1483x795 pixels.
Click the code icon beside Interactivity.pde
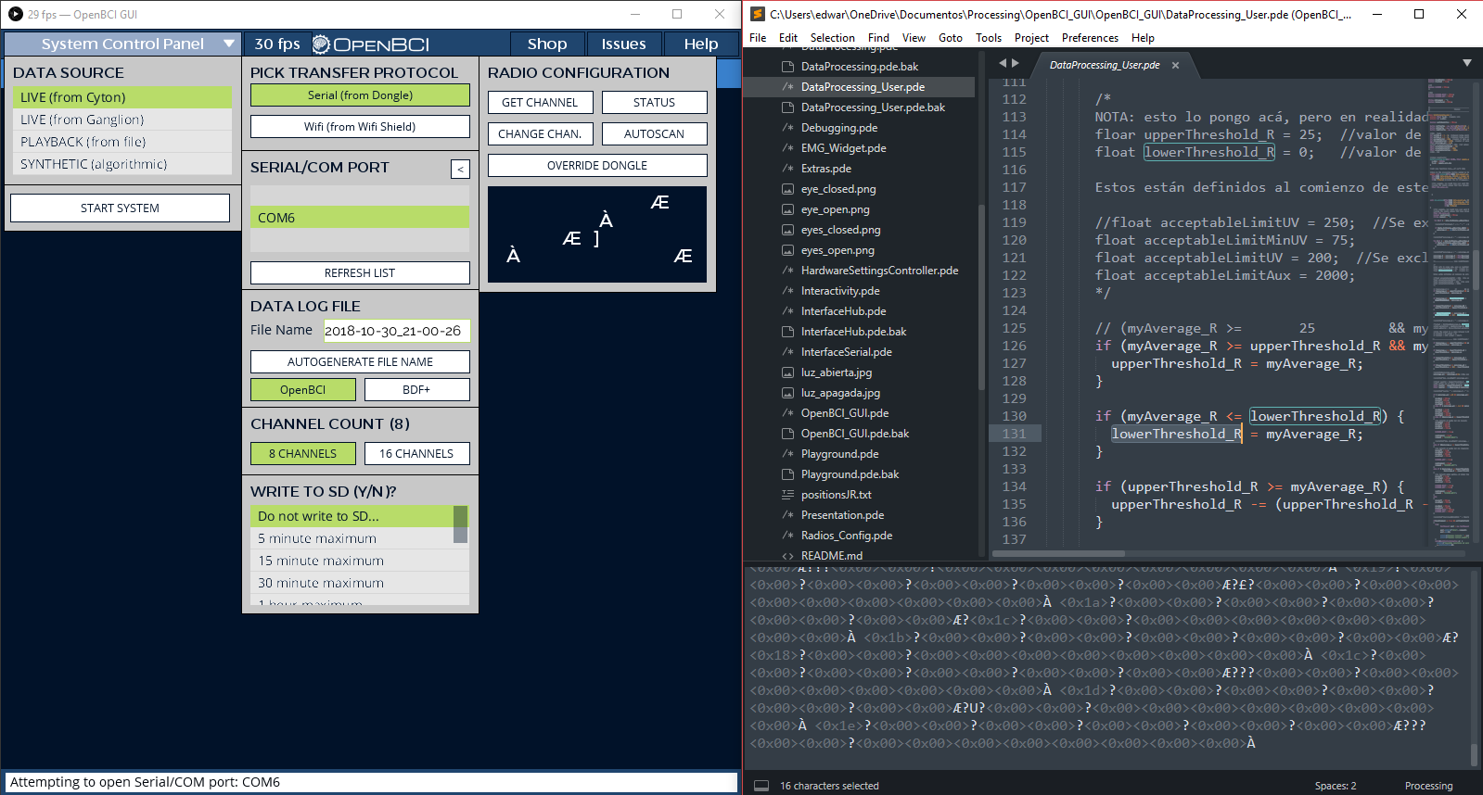click(x=787, y=291)
